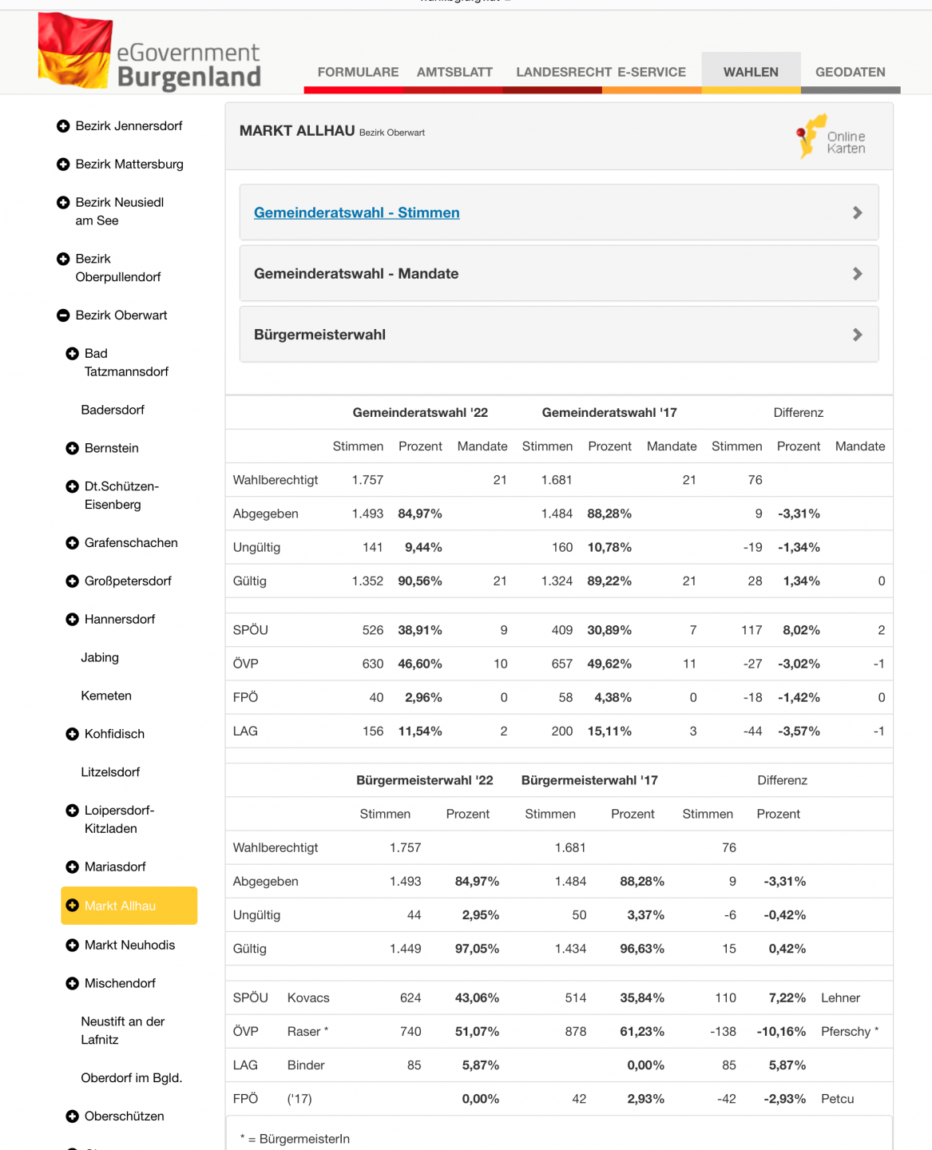Click the 51,07% Raser percentage
932x1150 pixels.
coord(477,1032)
